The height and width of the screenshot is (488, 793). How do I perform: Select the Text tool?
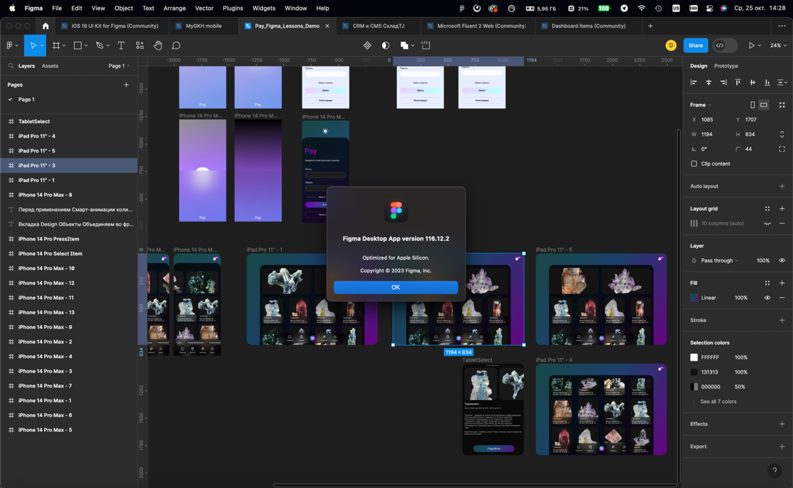click(121, 45)
